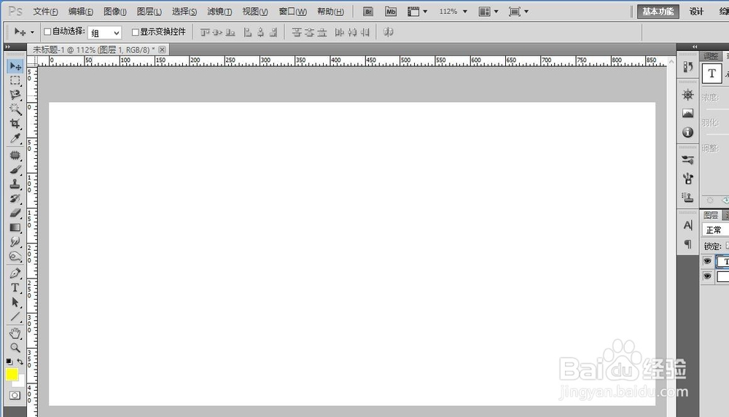Open the 组 auto-select dropdown

[104, 33]
